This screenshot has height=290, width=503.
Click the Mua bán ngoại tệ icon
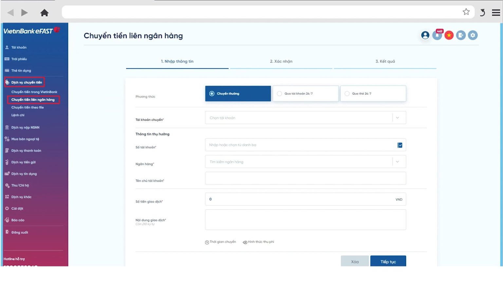click(x=7, y=139)
